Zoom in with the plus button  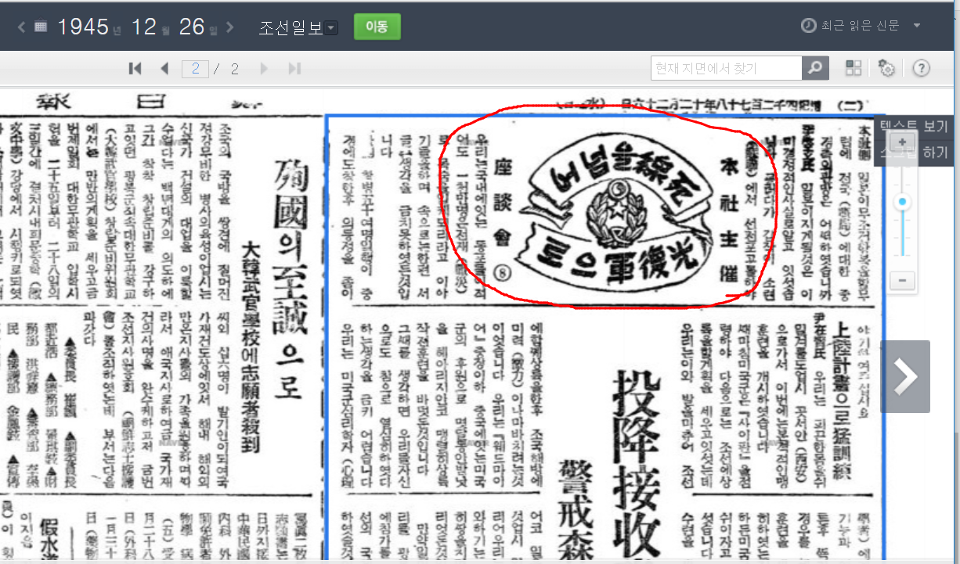[x=903, y=142]
